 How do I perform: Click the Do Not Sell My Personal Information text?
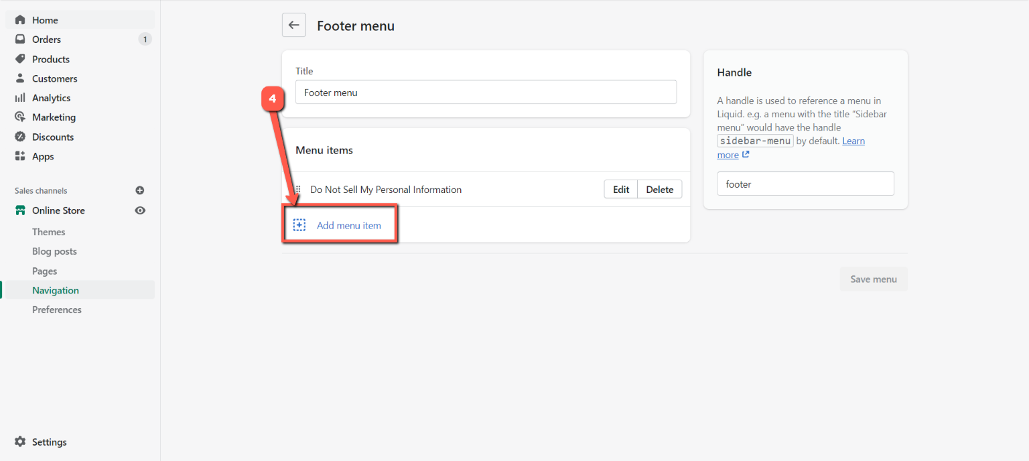tap(386, 190)
